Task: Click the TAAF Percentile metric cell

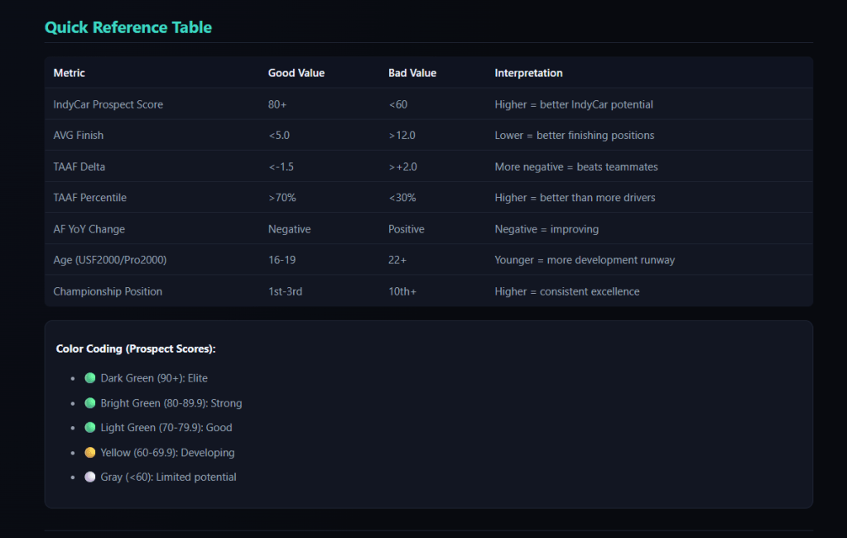Action: click(90, 198)
